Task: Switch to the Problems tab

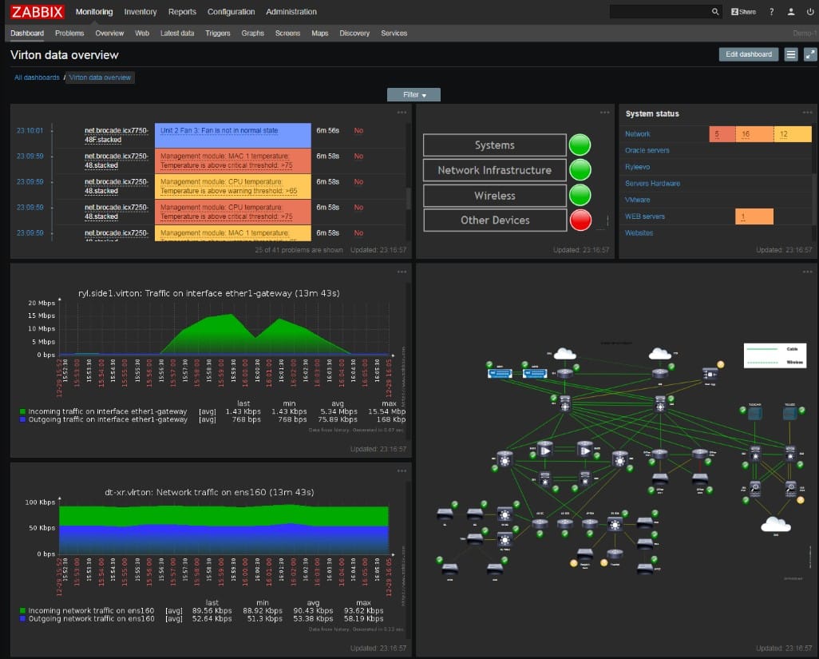Action: coord(69,33)
